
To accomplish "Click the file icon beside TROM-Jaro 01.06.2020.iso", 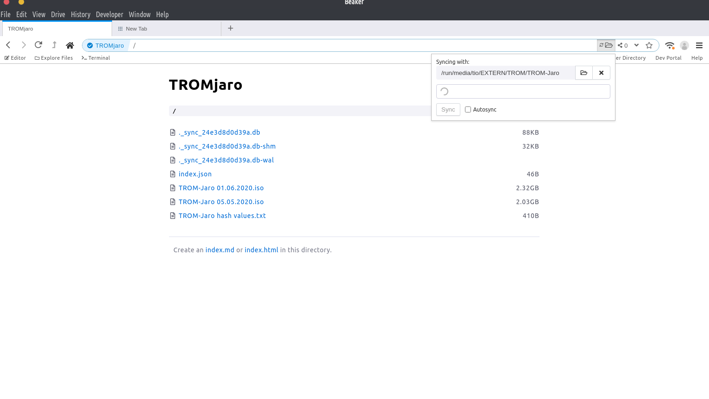I will pos(173,188).
